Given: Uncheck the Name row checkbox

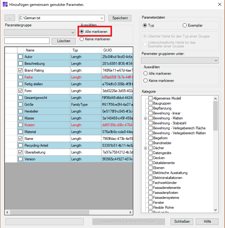Looking at the screenshot, I should pyautogui.click(x=21, y=139).
